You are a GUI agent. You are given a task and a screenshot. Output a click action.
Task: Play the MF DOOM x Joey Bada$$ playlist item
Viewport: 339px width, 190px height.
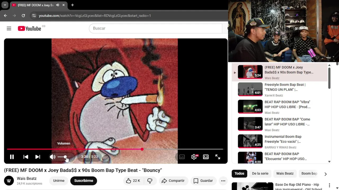point(279,72)
